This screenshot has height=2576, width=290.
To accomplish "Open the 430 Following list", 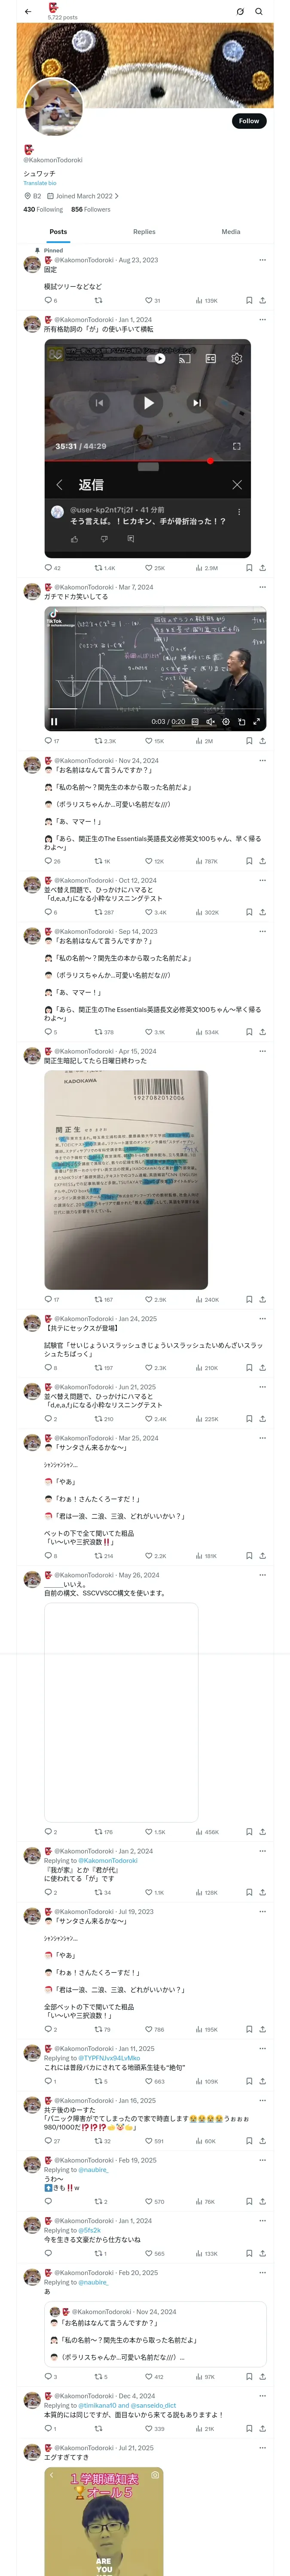I will (43, 209).
